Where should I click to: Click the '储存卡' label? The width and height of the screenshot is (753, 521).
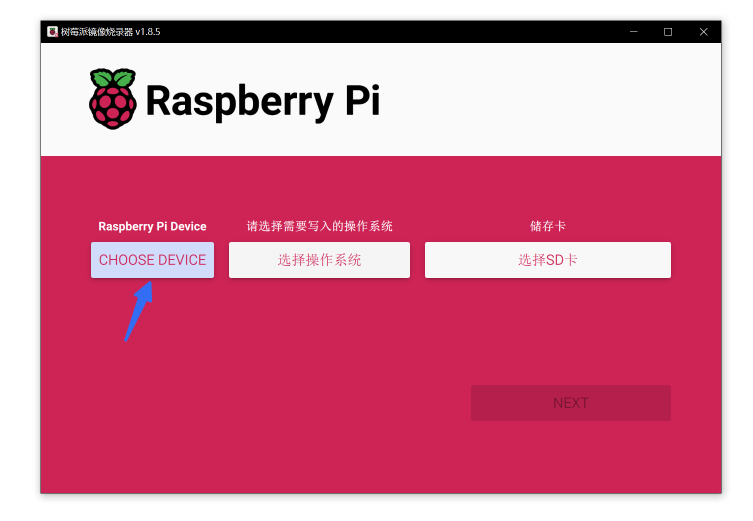pos(548,226)
